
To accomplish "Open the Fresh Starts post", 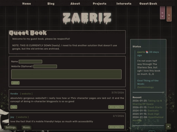I will point(155,107).
